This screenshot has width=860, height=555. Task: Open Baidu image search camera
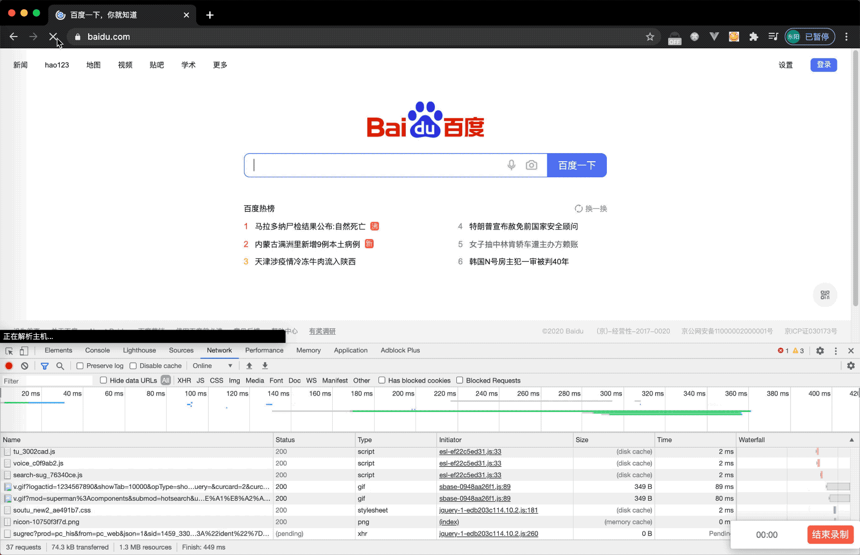(532, 165)
